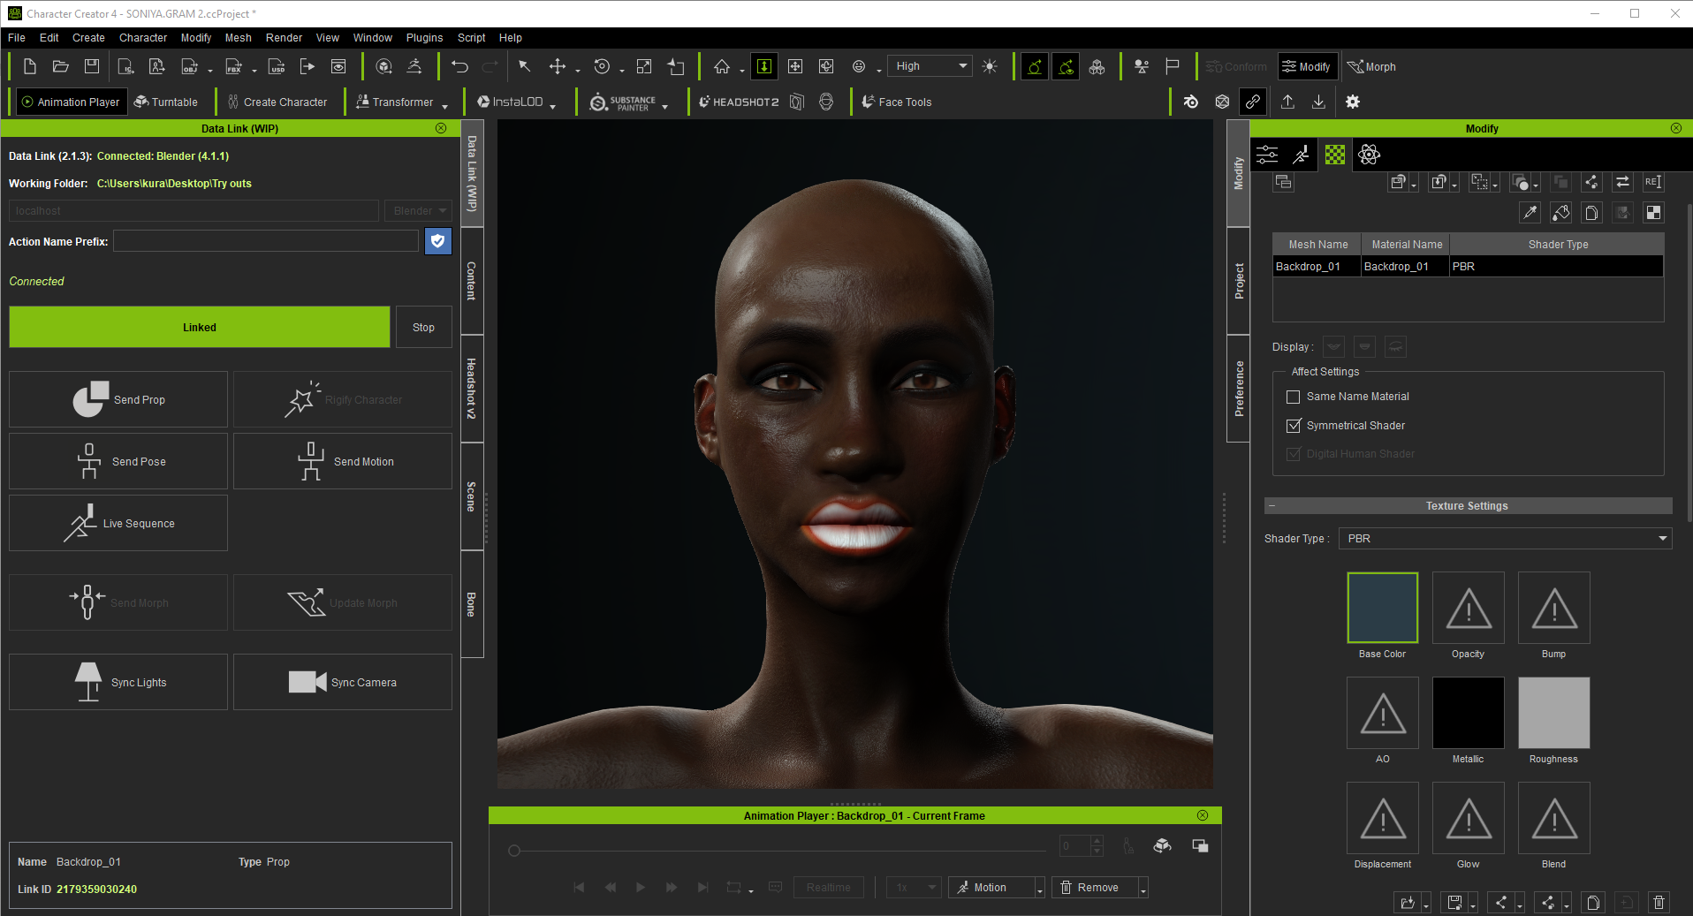This screenshot has width=1693, height=916.
Task: Click the Base Color texture swatch
Action: click(1383, 608)
